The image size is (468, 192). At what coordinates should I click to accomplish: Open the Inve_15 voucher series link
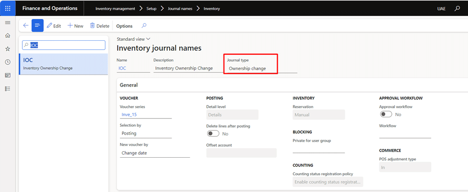(129, 114)
